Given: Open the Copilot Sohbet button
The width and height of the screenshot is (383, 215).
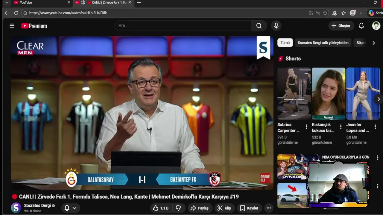Looking at the screenshot, I should [x=376, y=13].
